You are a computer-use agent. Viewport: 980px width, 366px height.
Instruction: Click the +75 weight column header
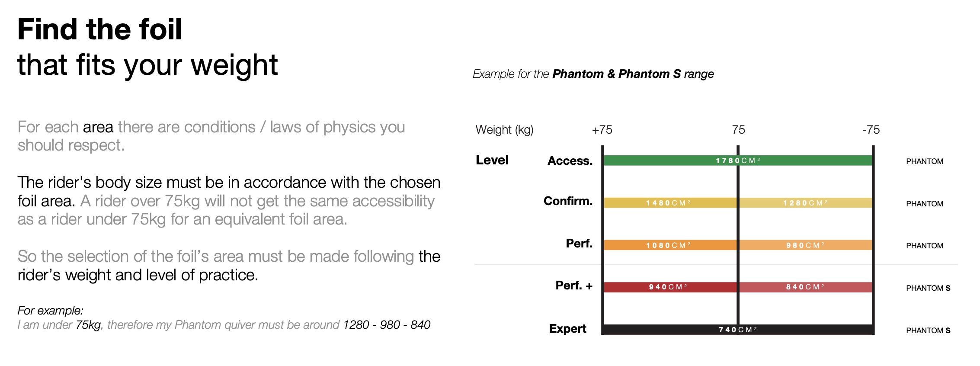click(x=602, y=130)
